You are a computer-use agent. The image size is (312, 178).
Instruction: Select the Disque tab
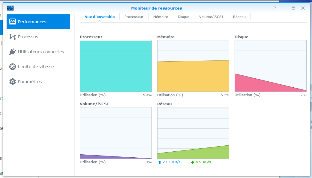coord(183,17)
